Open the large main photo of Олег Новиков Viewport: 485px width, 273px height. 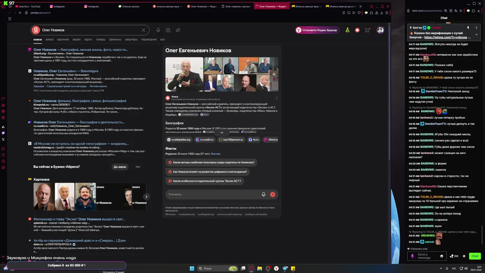(x=184, y=74)
